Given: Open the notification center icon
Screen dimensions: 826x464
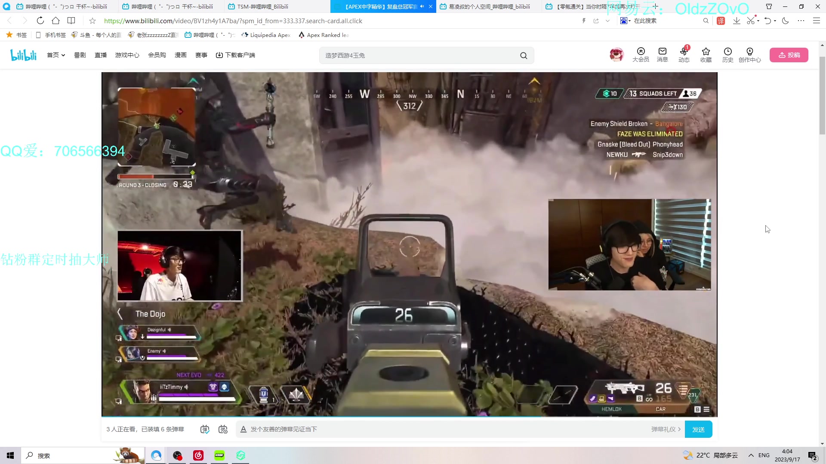Looking at the screenshot, I should pyautogui.click(x=813, y=455).
